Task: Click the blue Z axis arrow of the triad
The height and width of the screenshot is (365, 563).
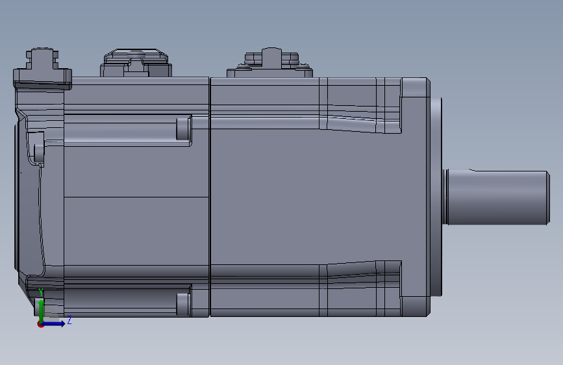Action: (x=54, y=323)
